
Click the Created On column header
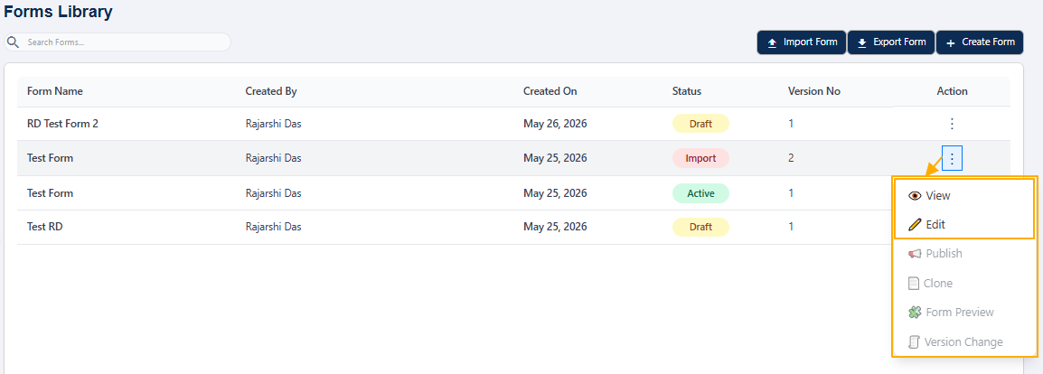[550, 91]
